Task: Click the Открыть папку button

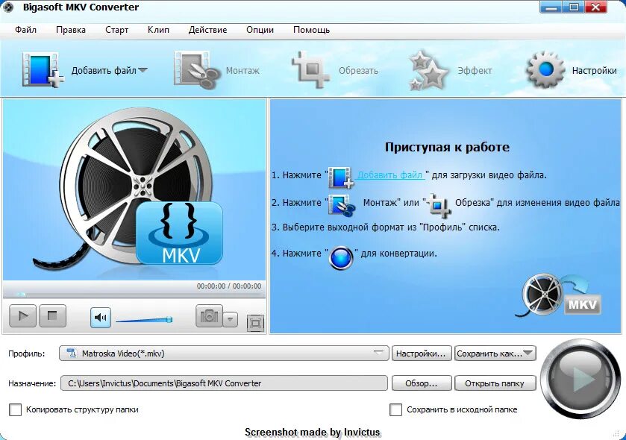Action: point(495,383)
